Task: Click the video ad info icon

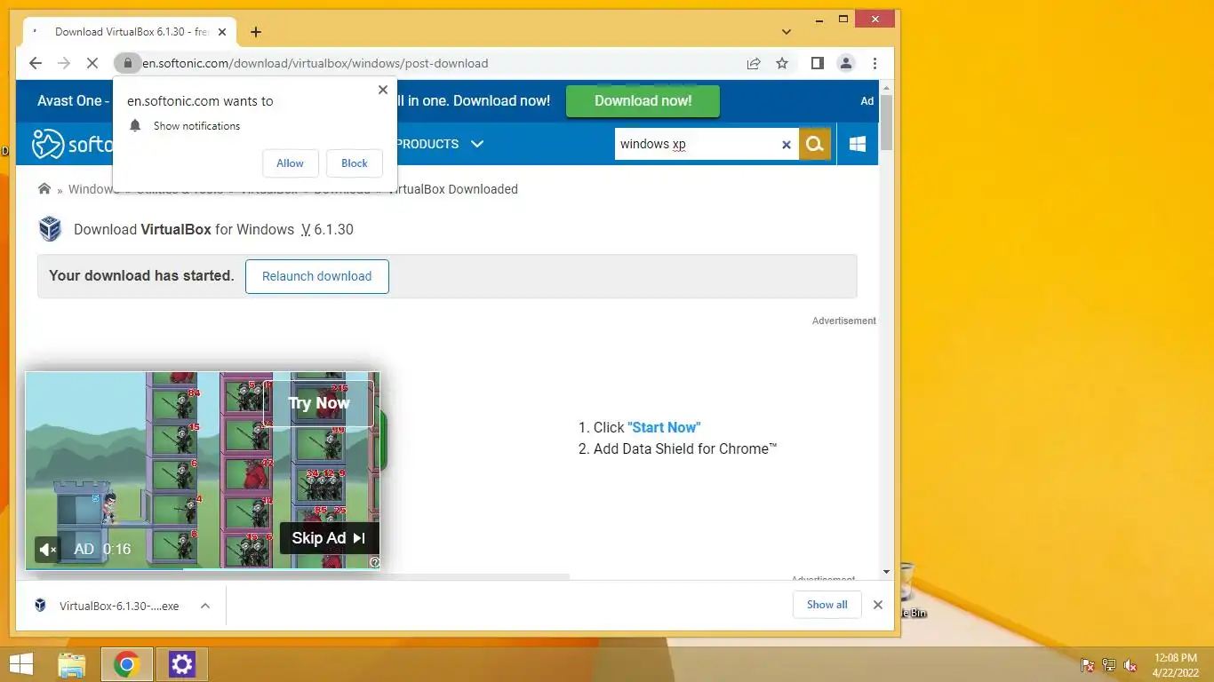Action: [374, 562]
